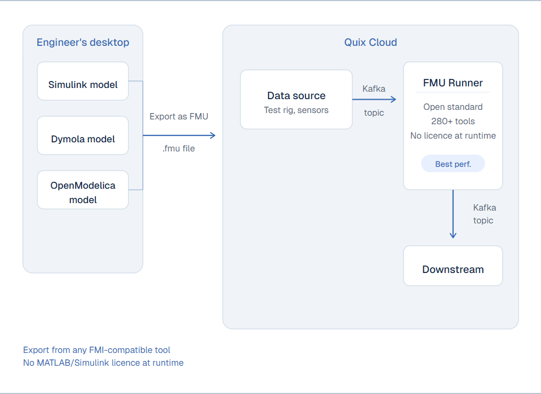Click 'No MATLAB/Simulink licence at runtime' note
Screen dimensions: 541x394
pyautogui.click(x=103, y=363)
